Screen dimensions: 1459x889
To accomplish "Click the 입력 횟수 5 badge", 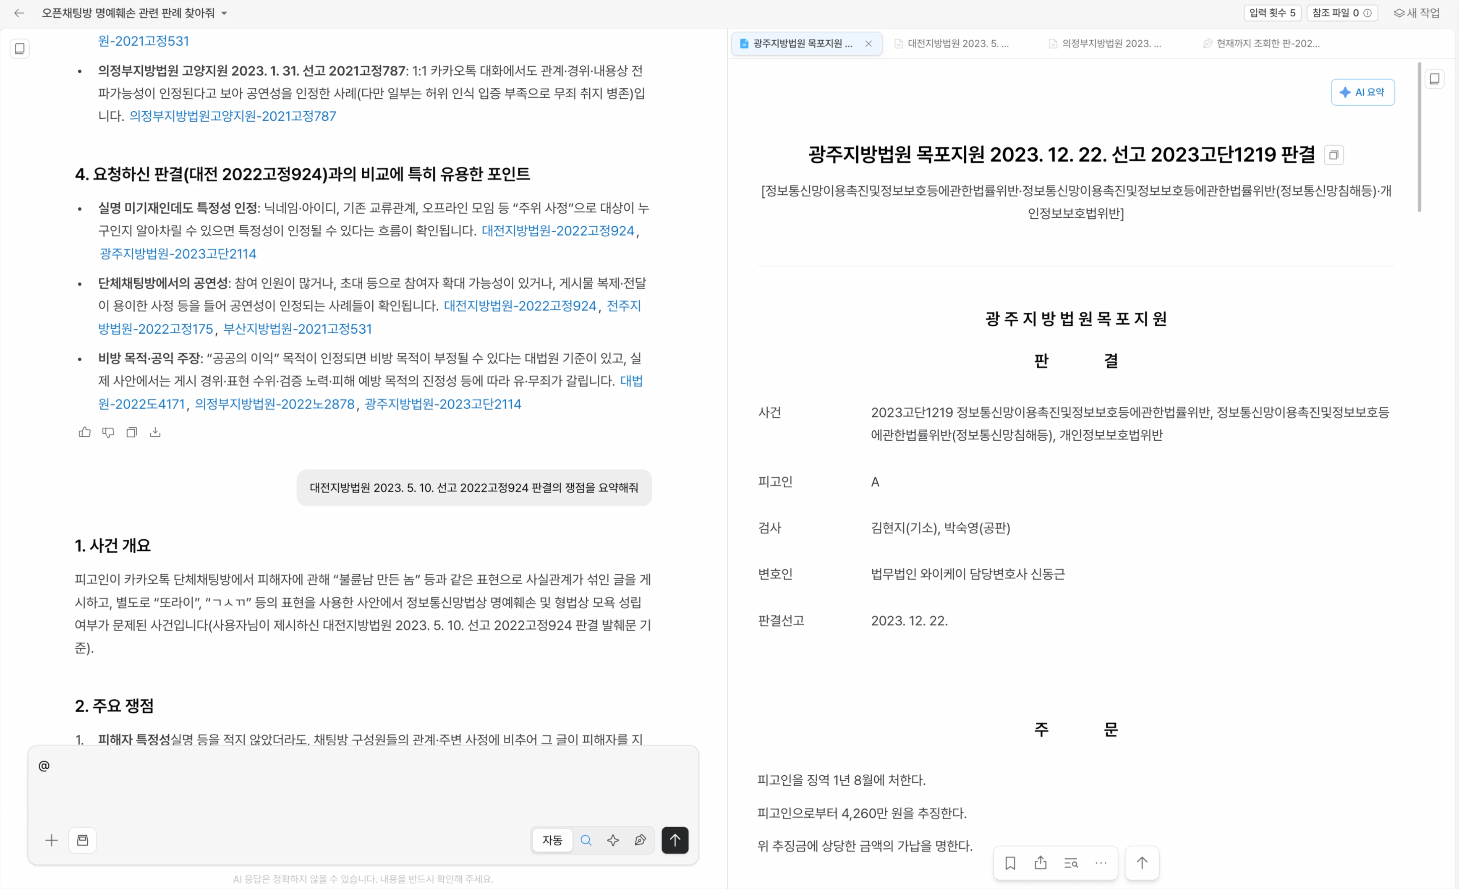I will (x=1272, y=13).
